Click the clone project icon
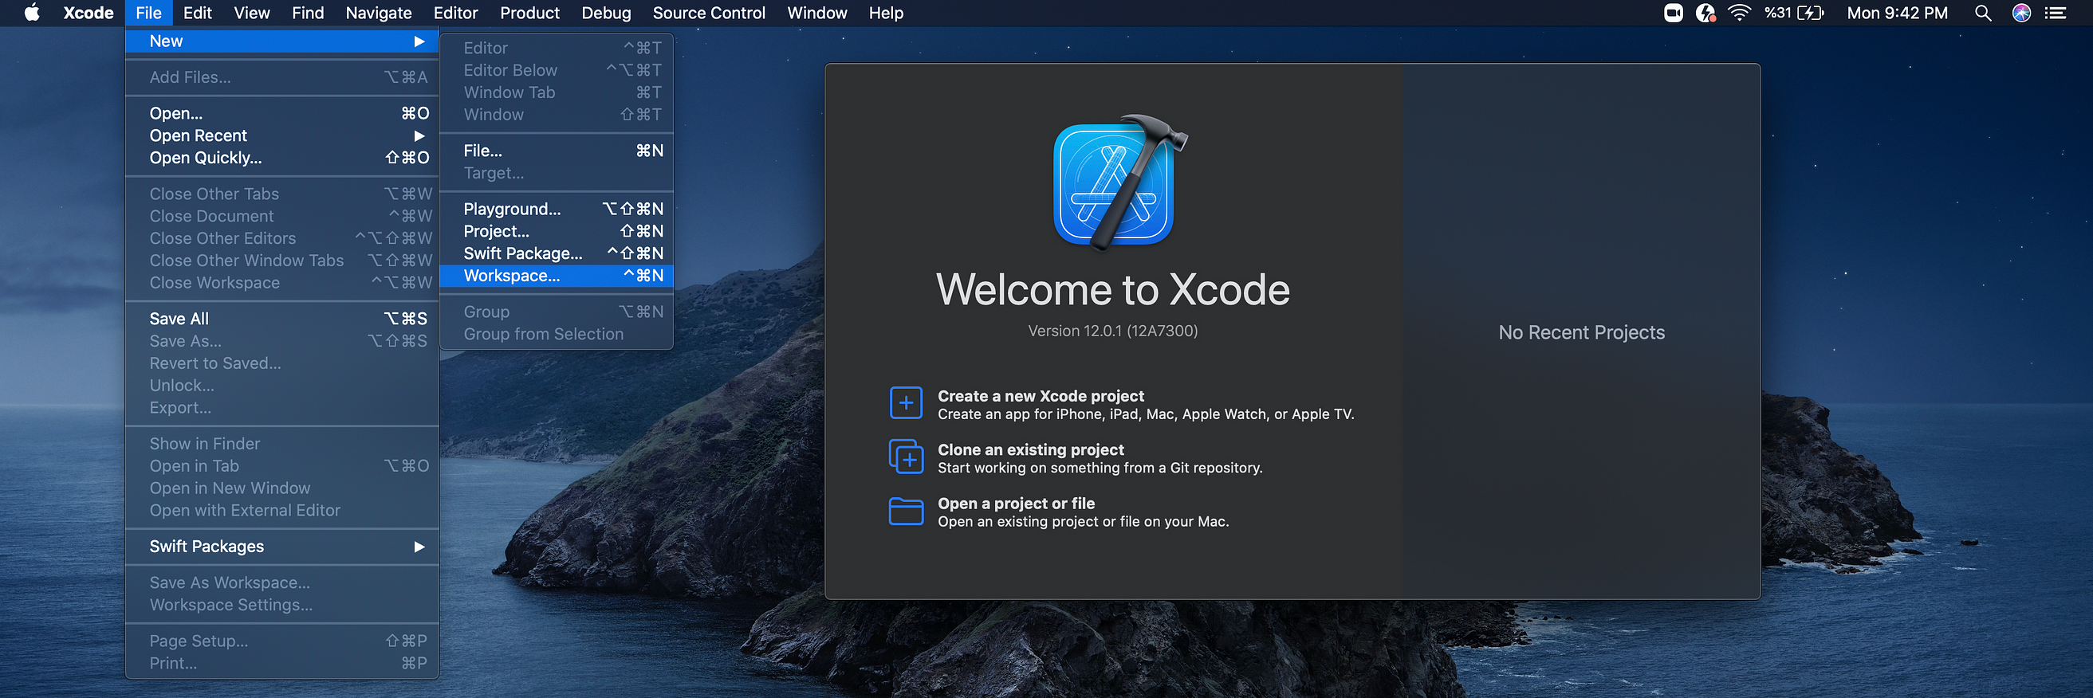2093x698 pixels. 906,457
